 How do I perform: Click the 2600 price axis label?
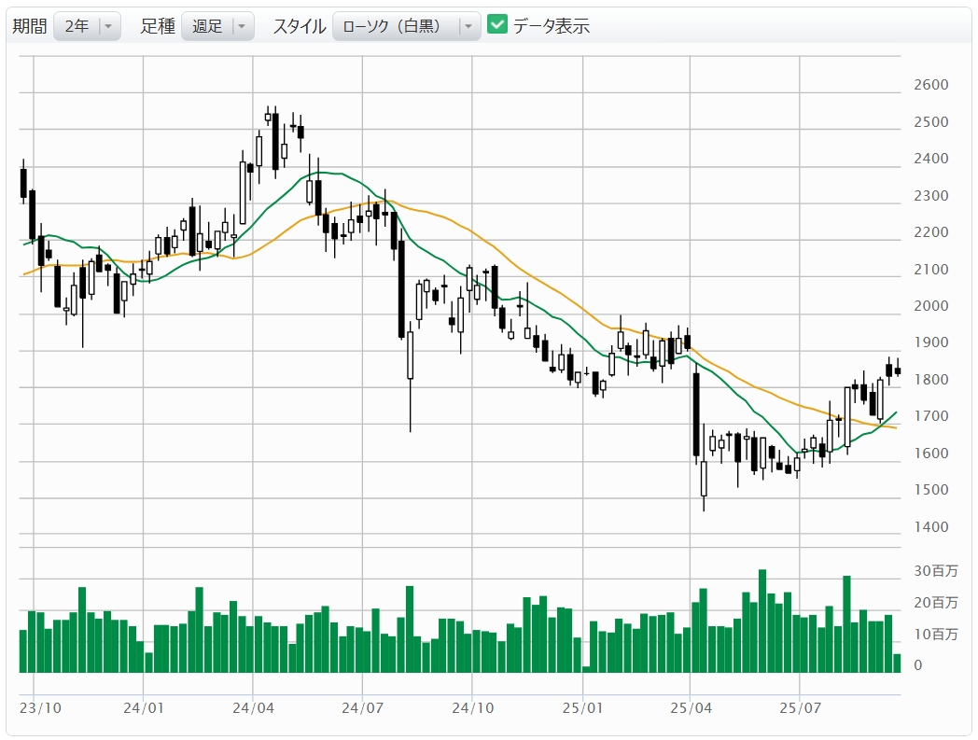click(x=930, y=86)
